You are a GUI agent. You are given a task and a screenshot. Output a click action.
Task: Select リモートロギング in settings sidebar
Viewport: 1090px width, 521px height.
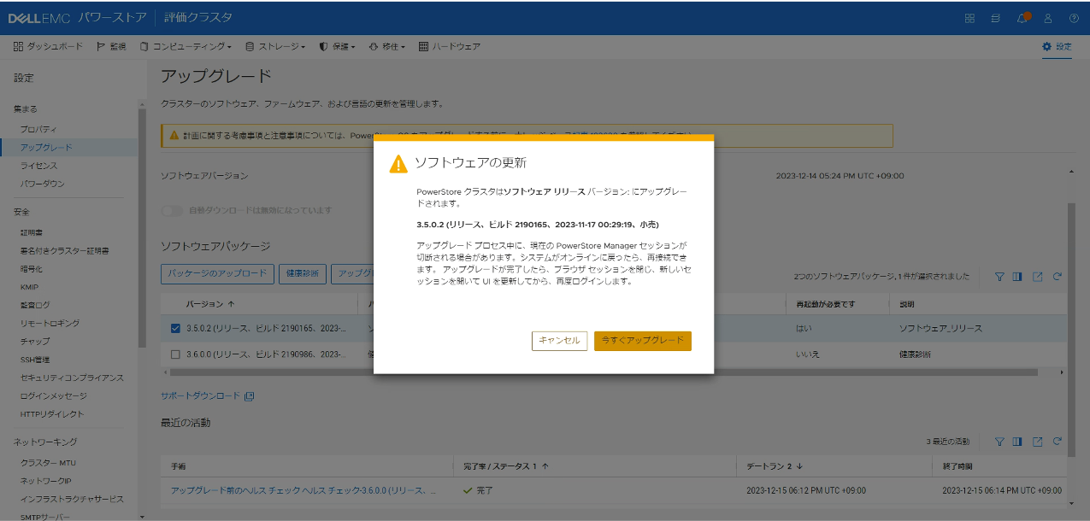click(x=50, y=323)
